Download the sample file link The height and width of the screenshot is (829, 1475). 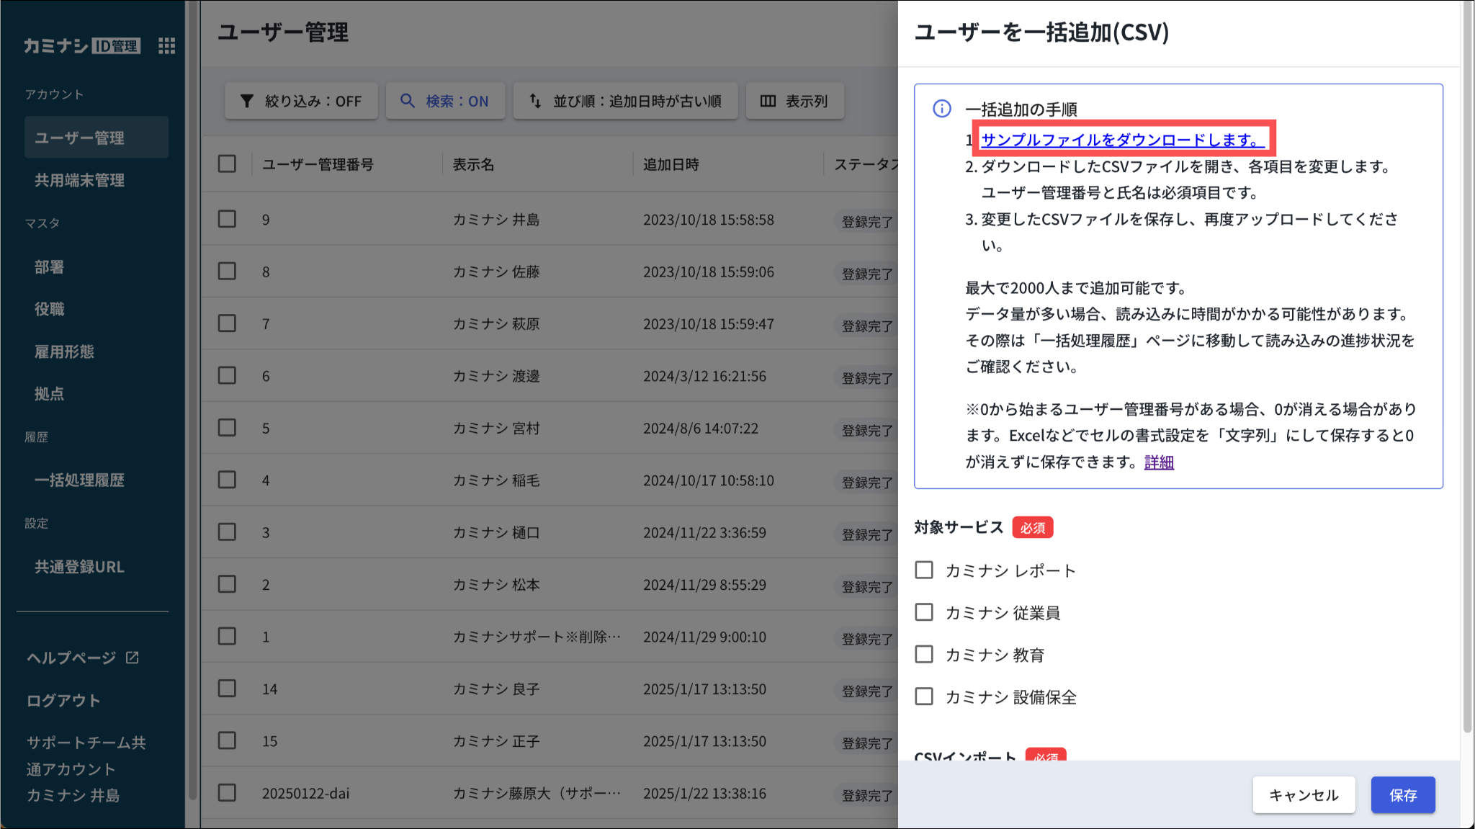pyautogui.click(x=1121, y=140)
